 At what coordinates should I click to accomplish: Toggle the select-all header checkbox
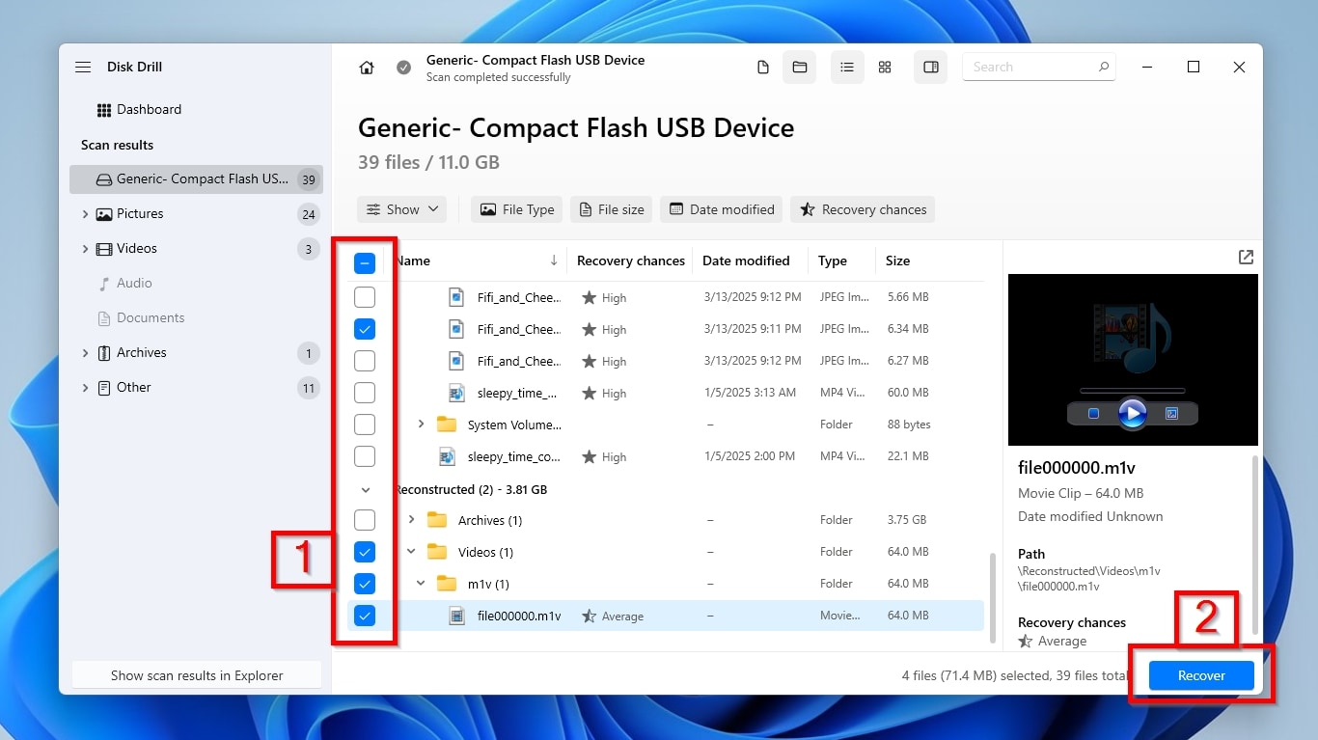click(x=365, y=262)
